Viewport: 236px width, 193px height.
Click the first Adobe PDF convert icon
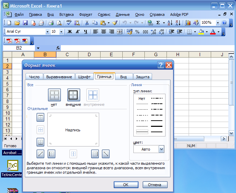click(x=9, y=41)
